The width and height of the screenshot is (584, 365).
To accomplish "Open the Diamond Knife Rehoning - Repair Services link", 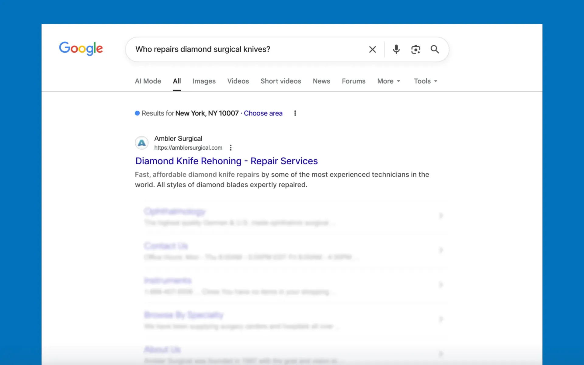I will 227,161.
